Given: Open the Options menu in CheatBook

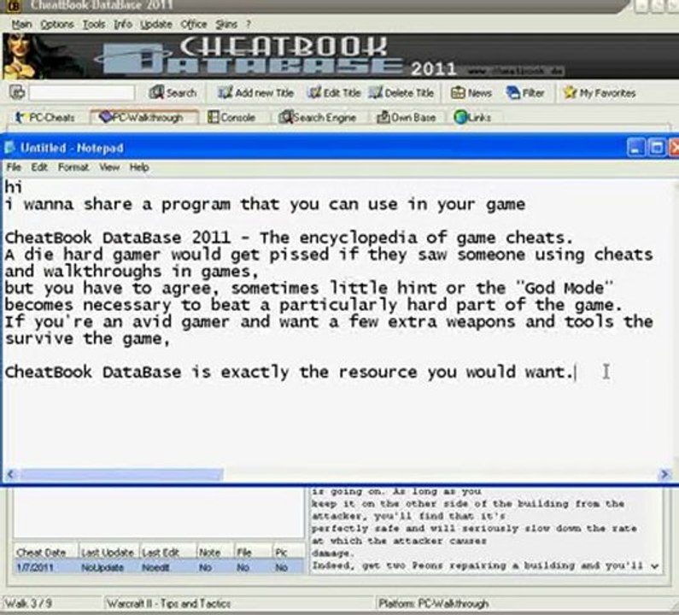Looking at the screenshot, I should point(56,24).
